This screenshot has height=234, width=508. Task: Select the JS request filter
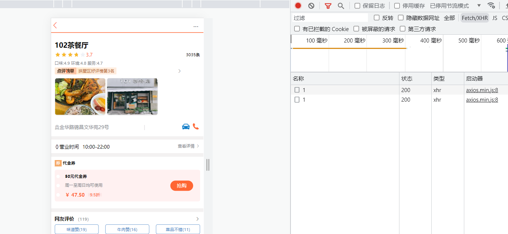pyautogui.click(x=495, y=18)
